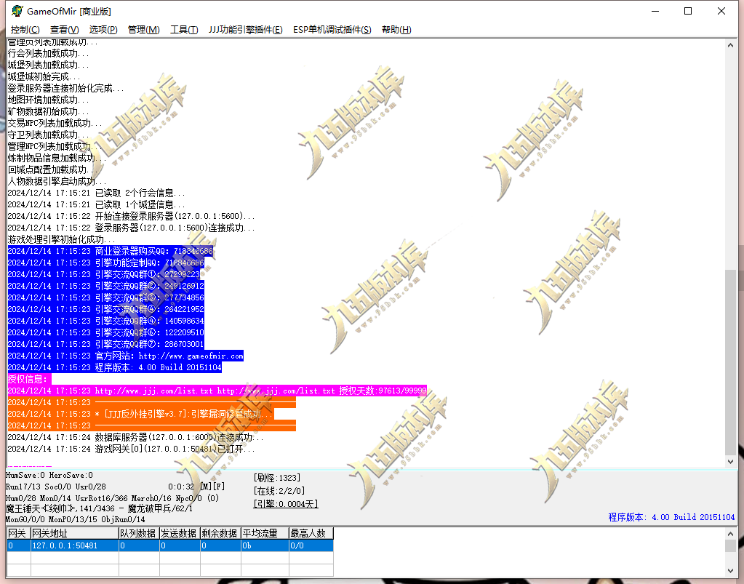This screenshot has width=744, height=584.
Task: Open the ESP单机调试插件(S) menu
Action: point(332,30)
